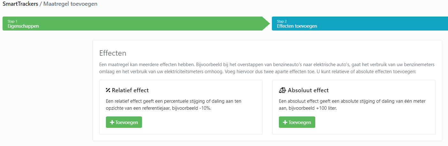Click the 'Eigenschappen' label in the green bar

tap(23, 26)
